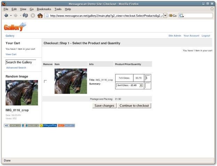Open the Random Image horse thumbnail
Image resolution: width=217 pixels, height=166 pixels.
[x=22, y=93]
